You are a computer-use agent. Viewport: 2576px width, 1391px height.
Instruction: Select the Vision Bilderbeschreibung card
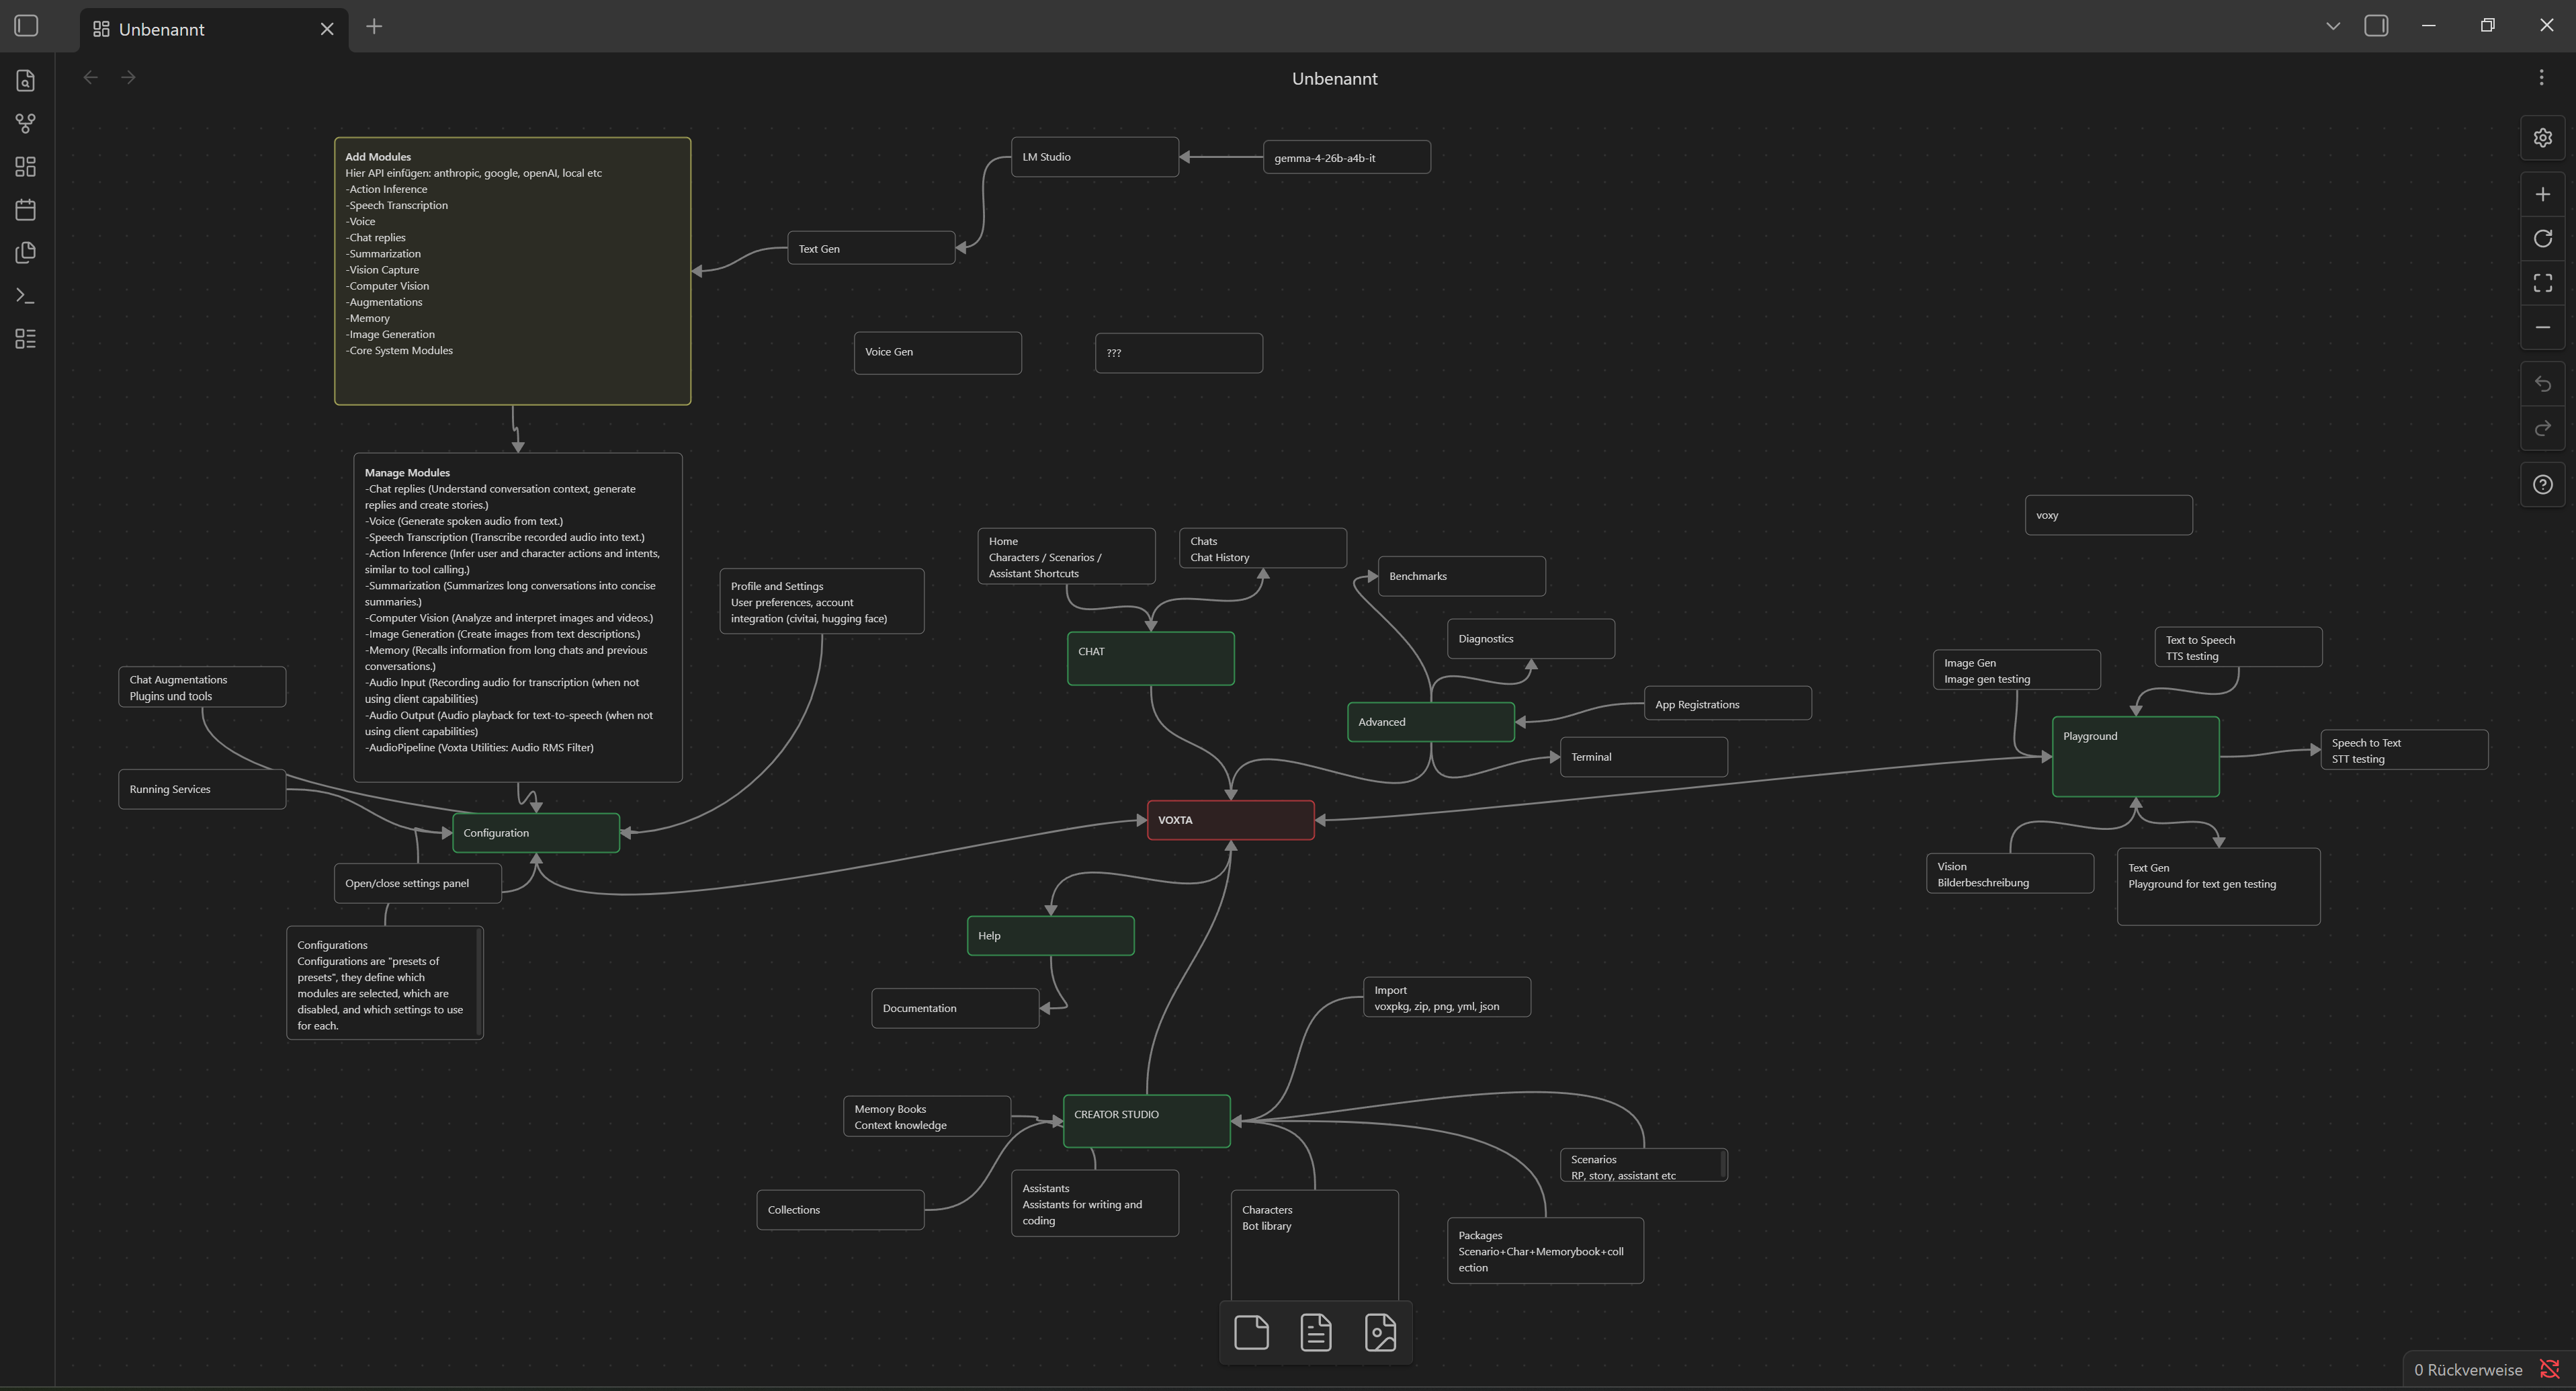(2010, 873)
